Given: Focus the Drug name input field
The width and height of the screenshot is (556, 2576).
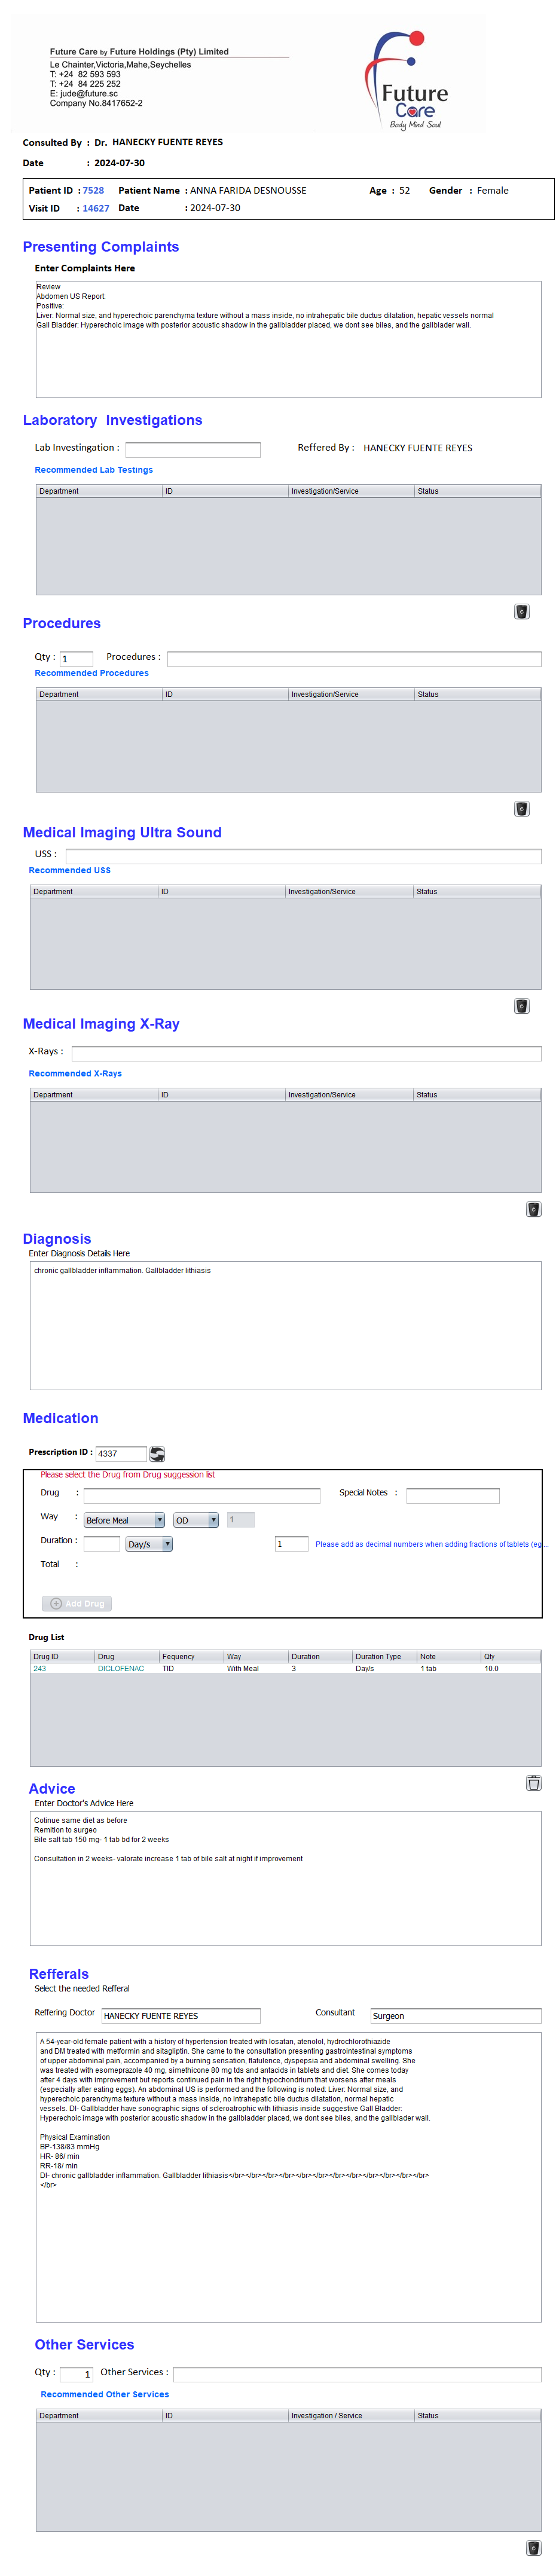Looking at the screenshot, I should tap(201, 1496).
